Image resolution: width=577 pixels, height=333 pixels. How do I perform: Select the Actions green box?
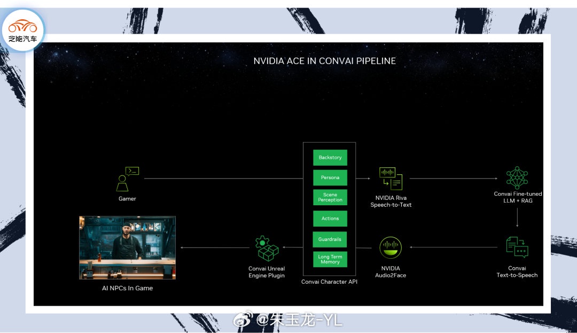coord(330,219)
